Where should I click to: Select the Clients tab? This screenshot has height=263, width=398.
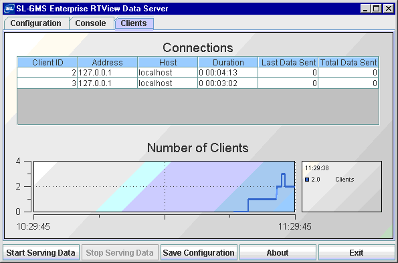pos(134,23)
